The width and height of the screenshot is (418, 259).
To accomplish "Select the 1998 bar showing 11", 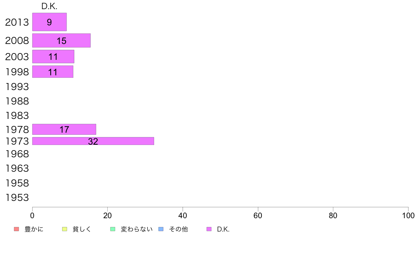I will tap(53, 72).
